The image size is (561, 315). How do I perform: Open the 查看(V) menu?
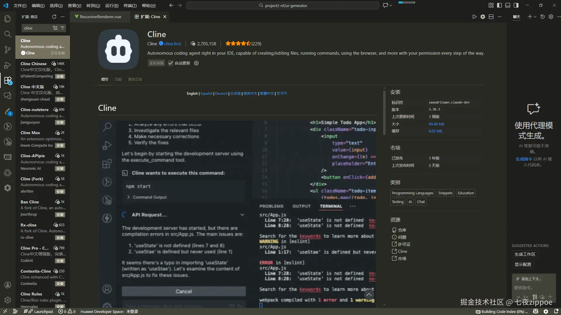(75, 6)
